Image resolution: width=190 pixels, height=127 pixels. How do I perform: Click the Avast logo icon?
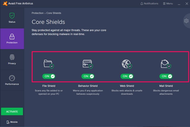click(5, 3)
